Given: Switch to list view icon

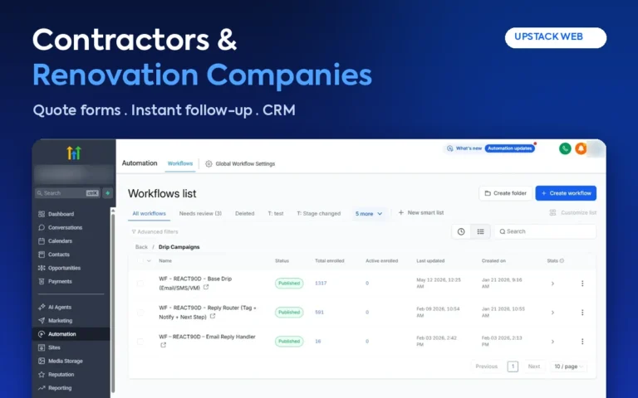Looking at the screenshot, I should (480, 231).
